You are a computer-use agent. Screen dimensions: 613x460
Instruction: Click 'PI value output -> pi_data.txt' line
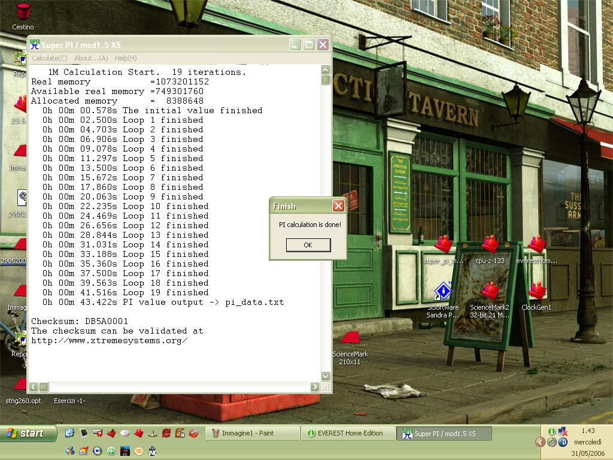[163, 302]
